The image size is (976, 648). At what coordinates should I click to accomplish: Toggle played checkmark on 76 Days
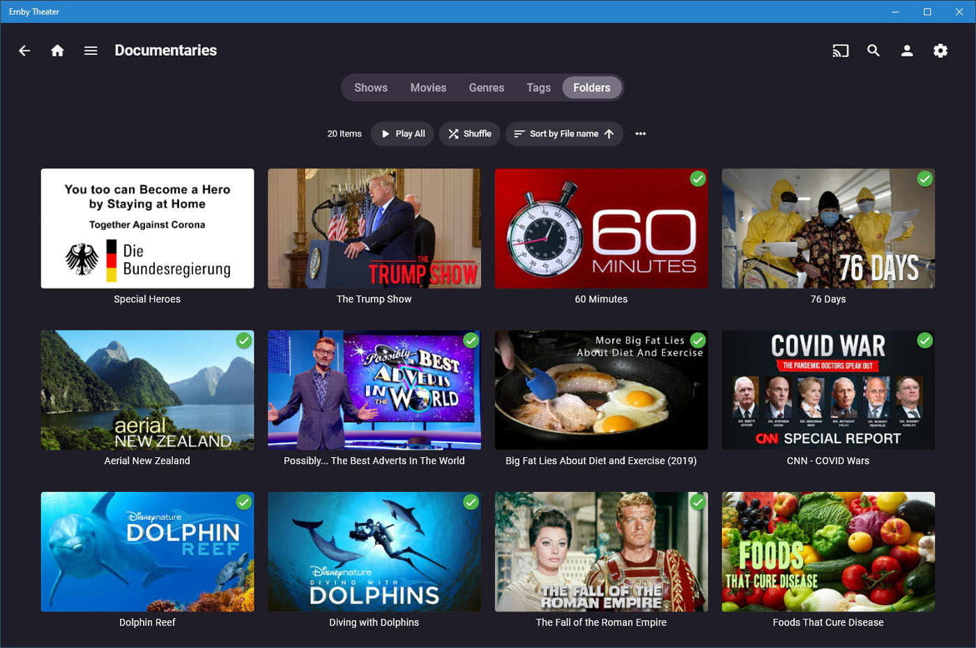click(x=924, y=179)
